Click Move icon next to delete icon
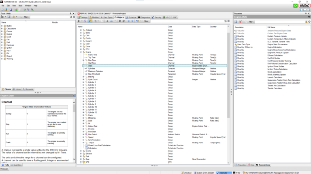This screenshot has height=174, width=311. (x=124, y=21)
